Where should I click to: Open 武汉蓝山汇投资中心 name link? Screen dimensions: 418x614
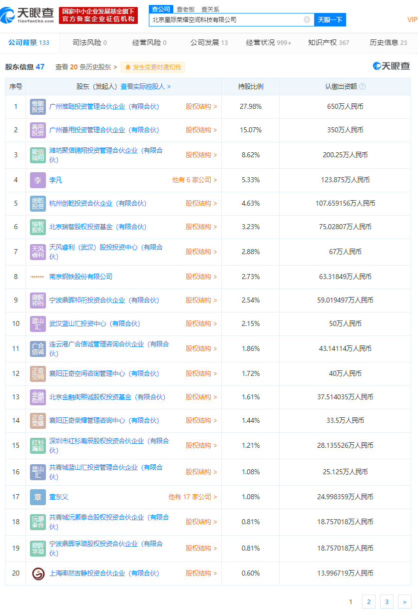(x=94, y=323)
